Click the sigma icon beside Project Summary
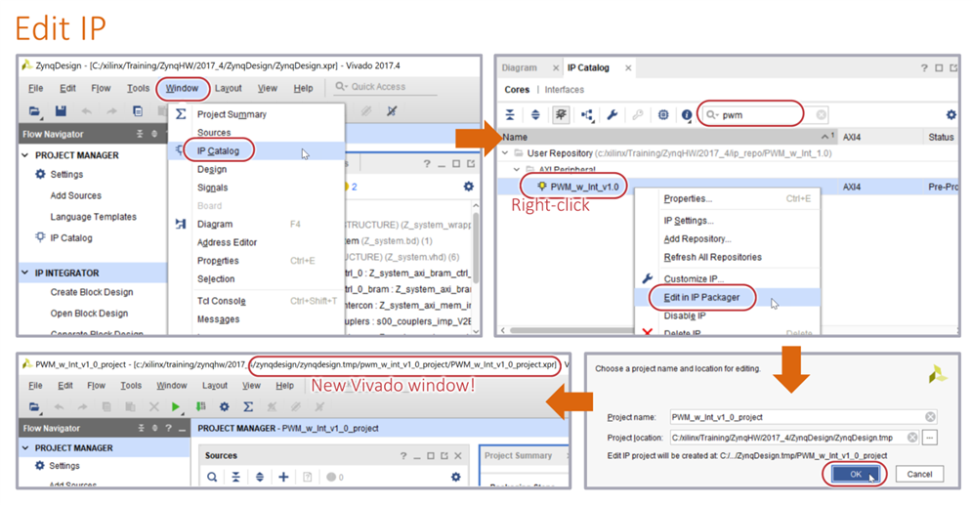This screenshot has width=972, height=505. tap(181, 114)
